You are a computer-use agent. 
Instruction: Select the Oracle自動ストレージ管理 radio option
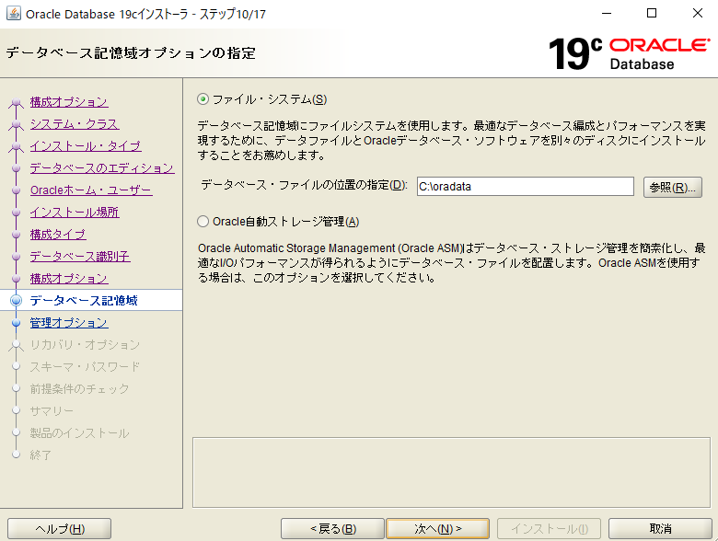[203, 222]
